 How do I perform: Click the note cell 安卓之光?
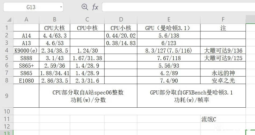coord(223,80)
